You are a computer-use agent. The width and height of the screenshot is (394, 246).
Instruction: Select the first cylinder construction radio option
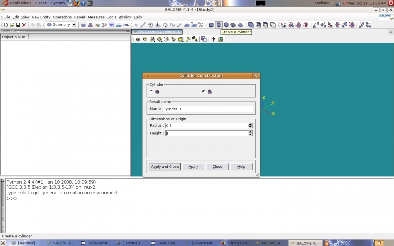click(x=151, y=92)
